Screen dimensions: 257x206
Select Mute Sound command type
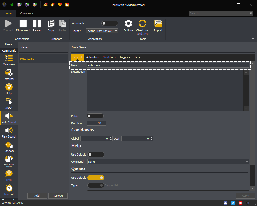coord(9,118)
